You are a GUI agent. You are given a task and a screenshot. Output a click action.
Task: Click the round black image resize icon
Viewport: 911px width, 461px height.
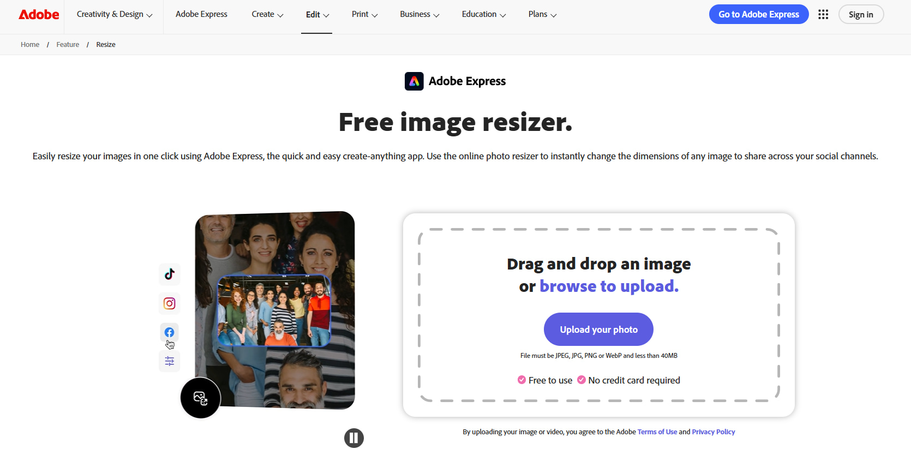201,398
